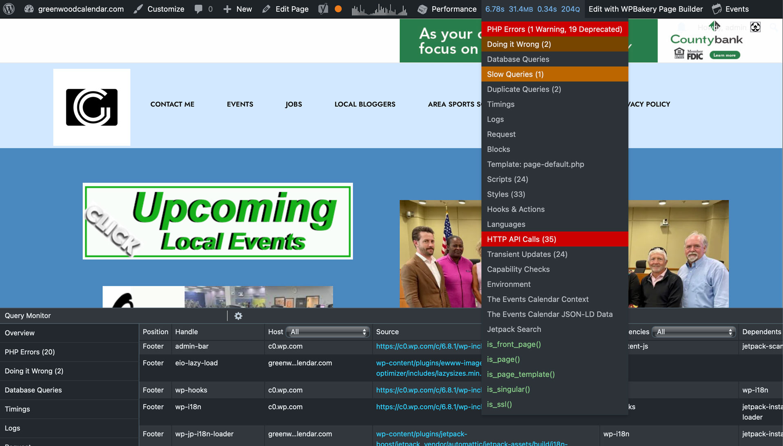Viewport: 783px width, 446px height.
Task: Open Query Monitor settings gear
Action: point(238,316)
